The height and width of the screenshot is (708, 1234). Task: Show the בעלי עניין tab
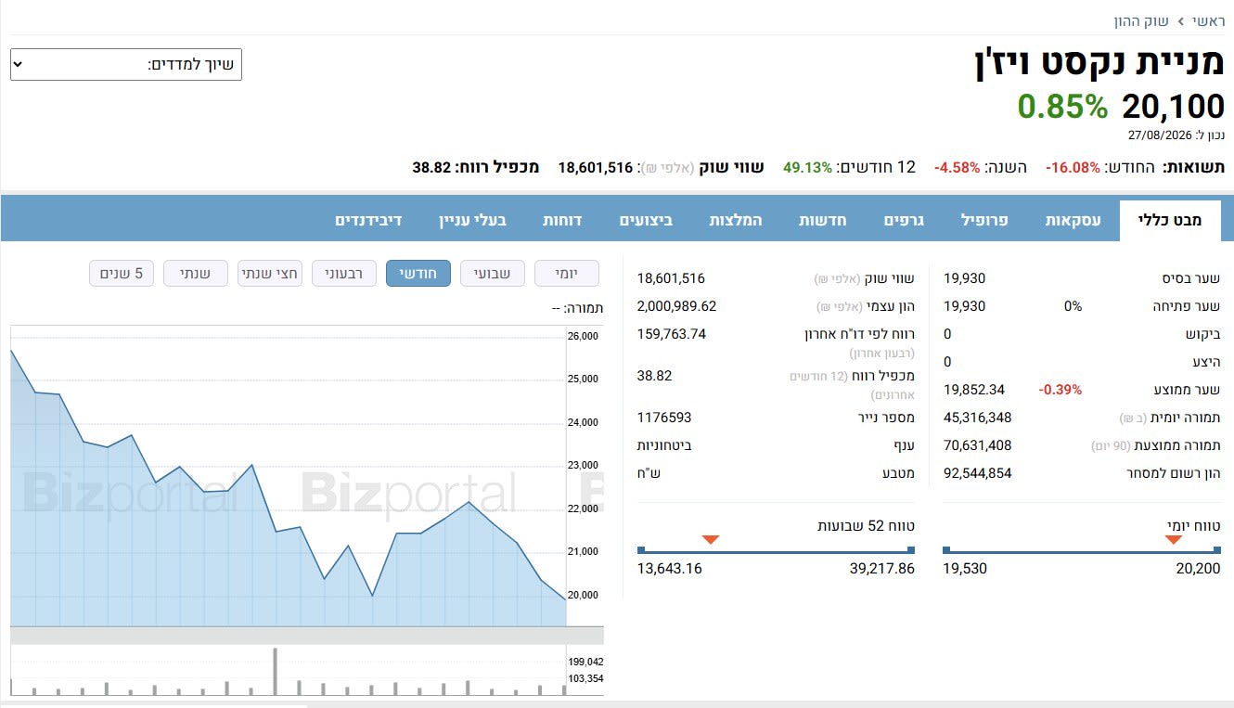473,220
